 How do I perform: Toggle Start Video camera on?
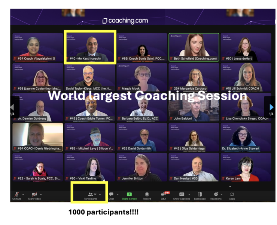click(34, 195)
